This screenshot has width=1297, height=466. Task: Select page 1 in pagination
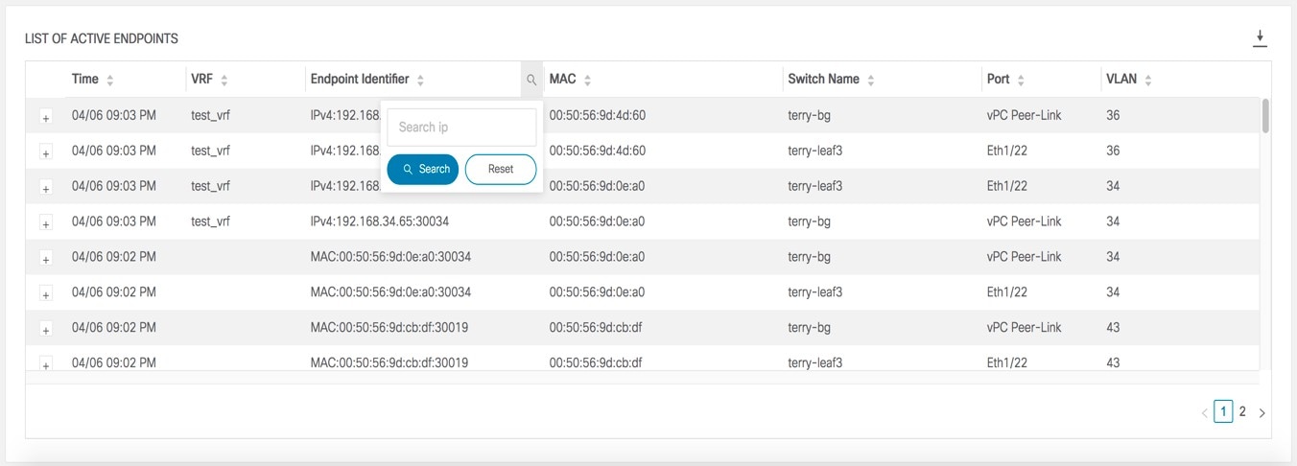tap(1223, 411)
